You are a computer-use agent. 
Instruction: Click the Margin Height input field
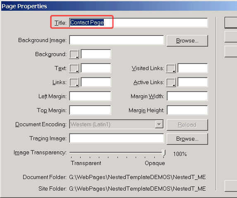click(187, 110)
